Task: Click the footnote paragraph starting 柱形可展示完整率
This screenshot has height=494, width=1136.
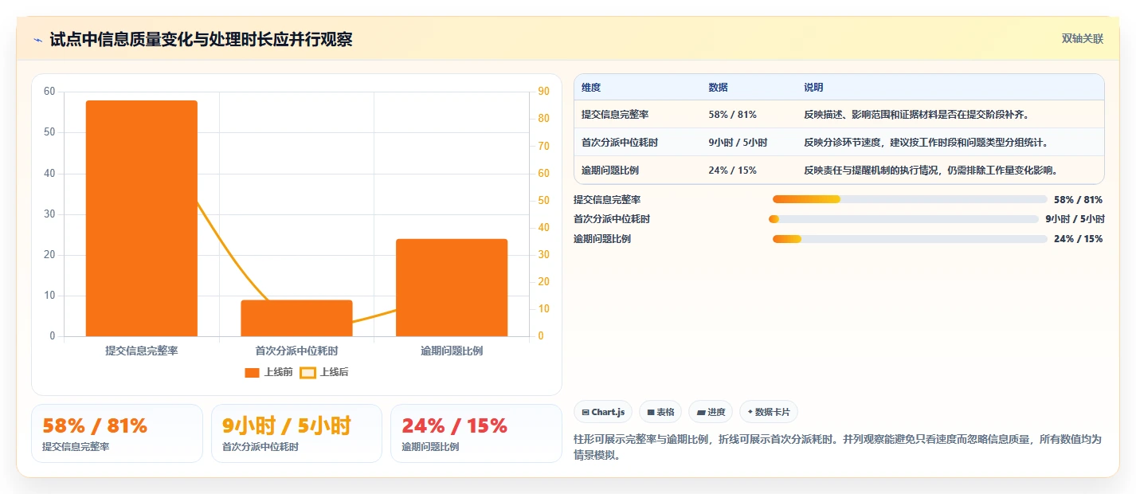Action: click(838, 448)
